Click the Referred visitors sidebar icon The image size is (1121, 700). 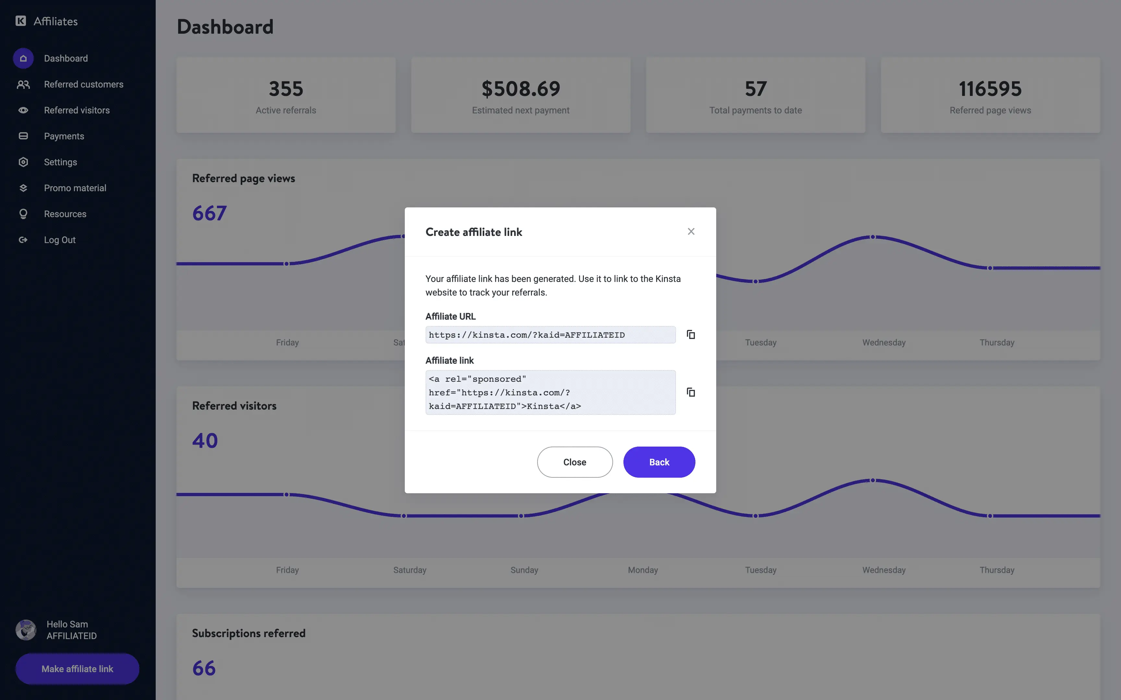(x=23, y=110)
